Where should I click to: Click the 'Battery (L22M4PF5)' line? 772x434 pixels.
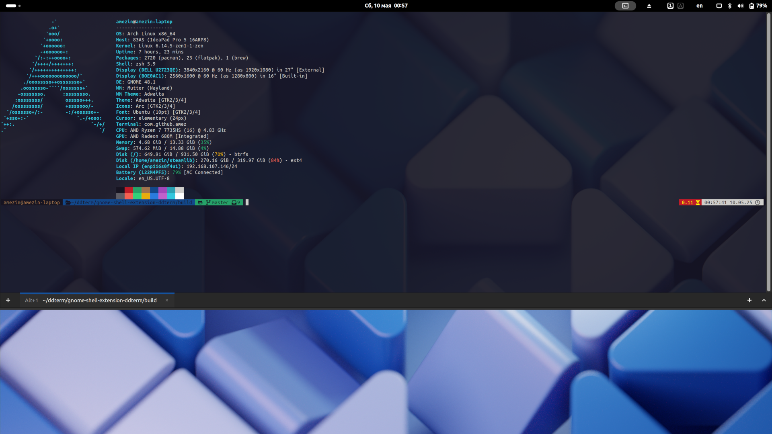[169, 172]
